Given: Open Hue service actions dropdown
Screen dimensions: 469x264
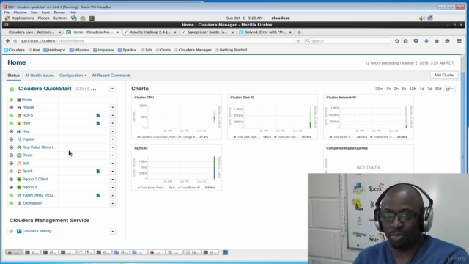Looking at the screenshot, I should (x=112, y=131).
